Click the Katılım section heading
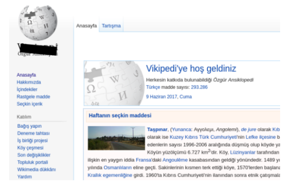The image size is (292, 183). pyautogui.click(x=24, y=117)
